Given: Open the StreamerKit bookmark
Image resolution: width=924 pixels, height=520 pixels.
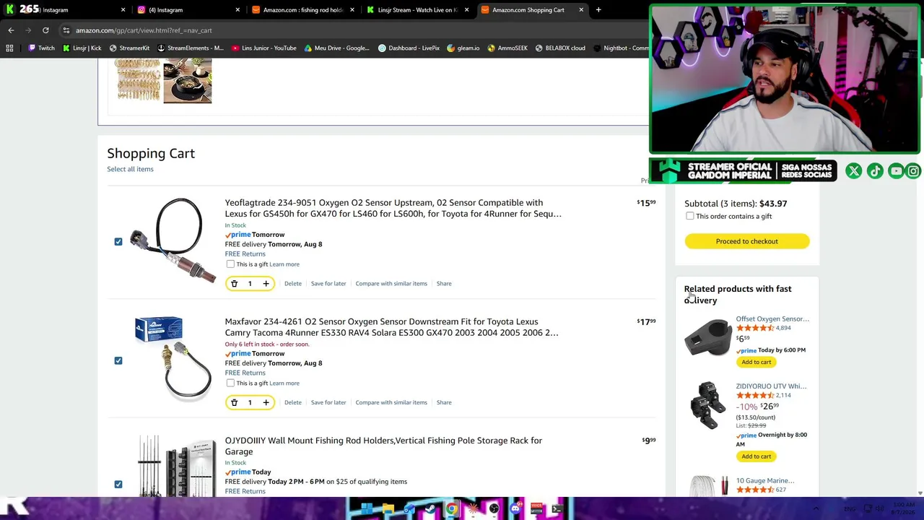Looking at the screenshot, I should (129, 48).
